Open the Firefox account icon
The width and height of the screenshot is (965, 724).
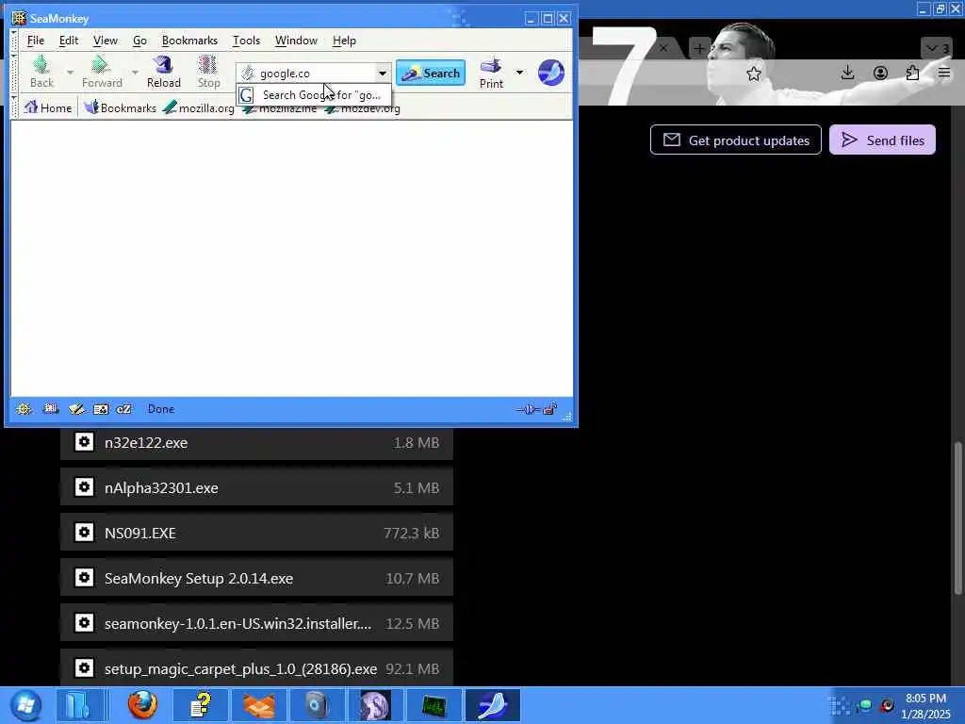881,74
